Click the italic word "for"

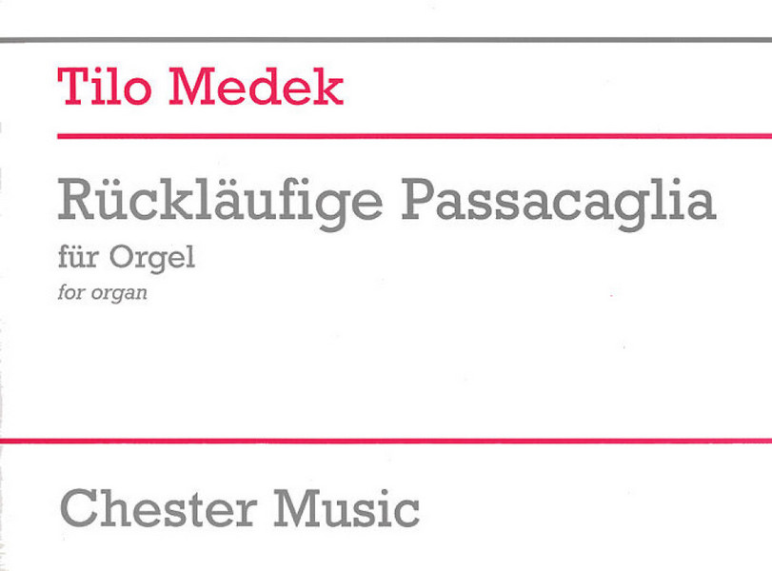click(x=70, y=293)
